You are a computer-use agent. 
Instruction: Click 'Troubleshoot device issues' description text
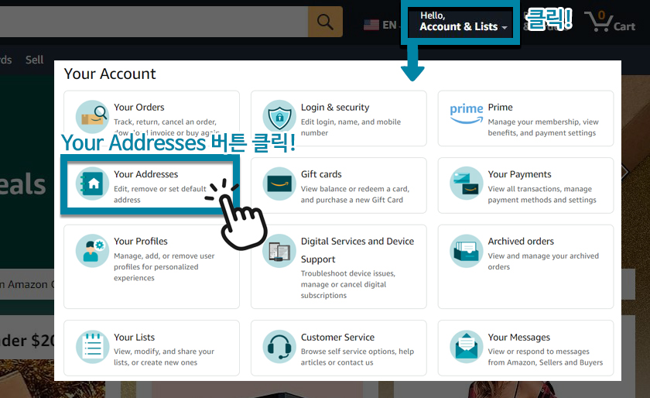[x=347, y=284]
